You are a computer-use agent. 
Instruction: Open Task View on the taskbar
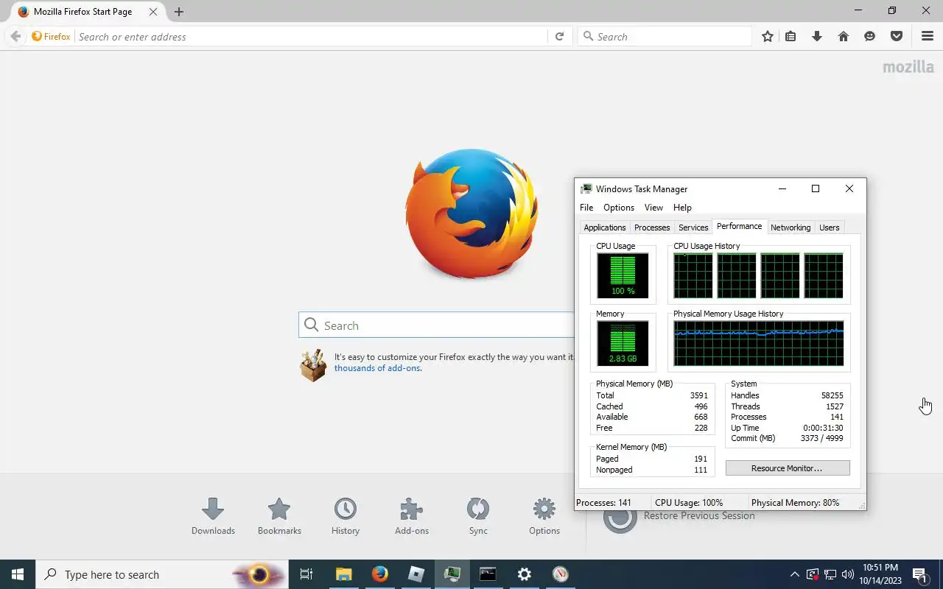(x=306, y=574)
